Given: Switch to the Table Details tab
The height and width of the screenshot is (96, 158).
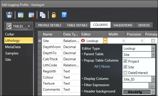Looking at the screenshot, I should [77, 25].
